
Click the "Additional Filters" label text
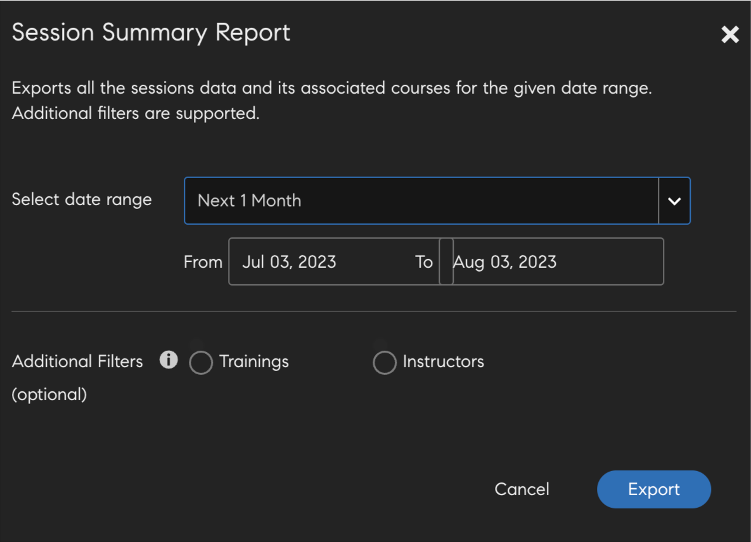pyautogui.click(x=77, y=362)
